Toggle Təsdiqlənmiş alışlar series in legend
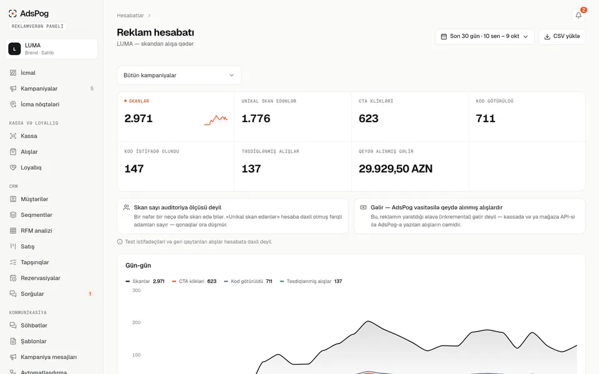Image resolution: width=599 pixels, height=374 pixels. pos(311,281)
